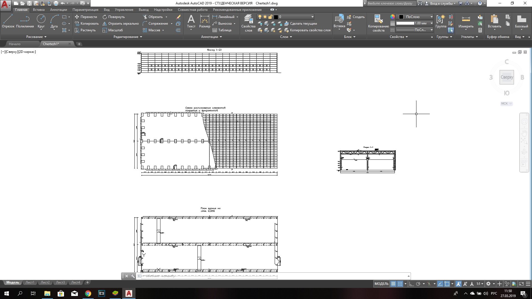Select the Круг (Circle) tool
The width and height of the screenshot is (532, 299).
[41, 21]
